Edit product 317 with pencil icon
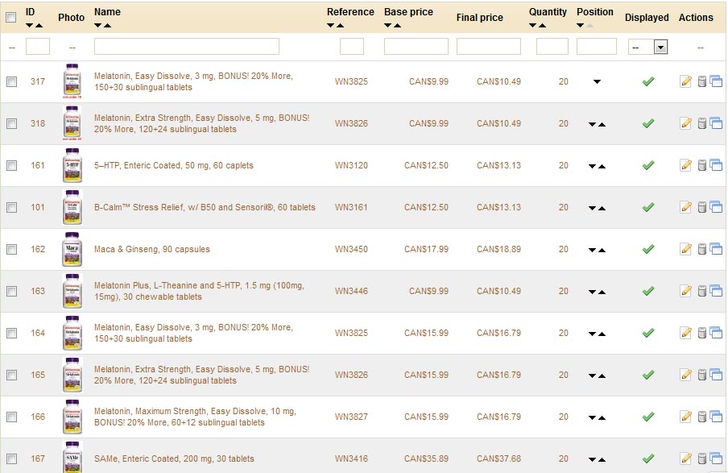Image resolution: width=728 pixels, height=473 pixels. pos(686,81)
